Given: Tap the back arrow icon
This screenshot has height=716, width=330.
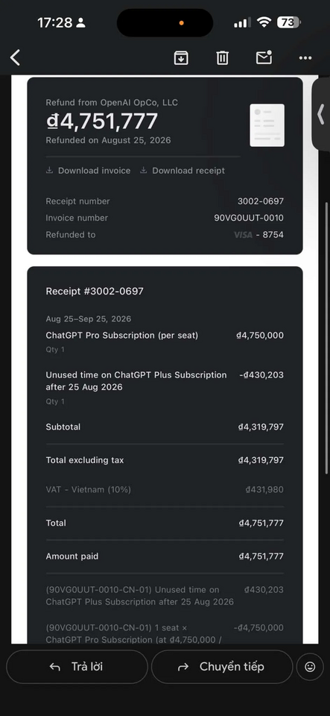Looking at the screenshot, I should click(x=15, y=58).
